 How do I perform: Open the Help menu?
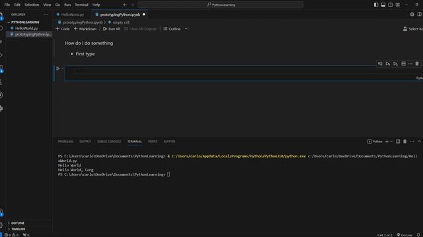(96, 5)
